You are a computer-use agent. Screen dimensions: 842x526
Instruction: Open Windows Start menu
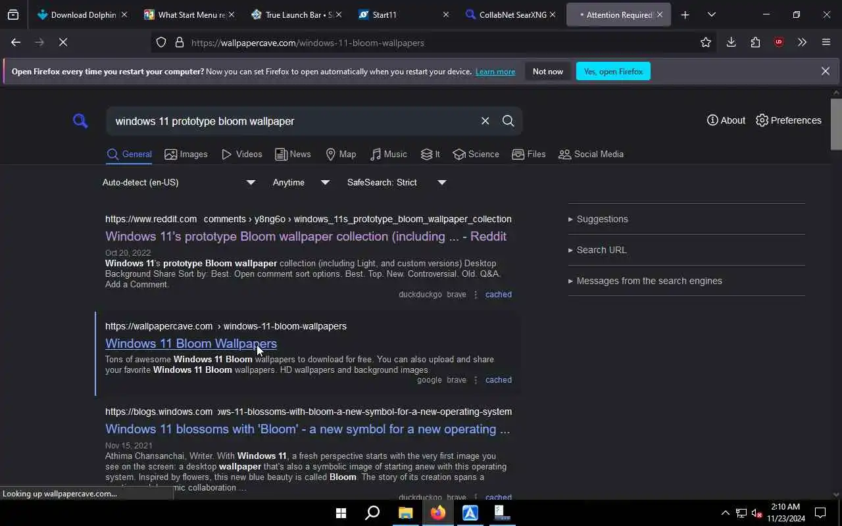click(341, 513)
